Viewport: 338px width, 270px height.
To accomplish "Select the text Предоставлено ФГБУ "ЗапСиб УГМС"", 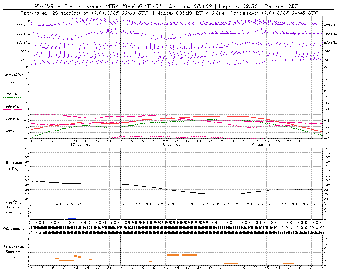I will [112, 6].
